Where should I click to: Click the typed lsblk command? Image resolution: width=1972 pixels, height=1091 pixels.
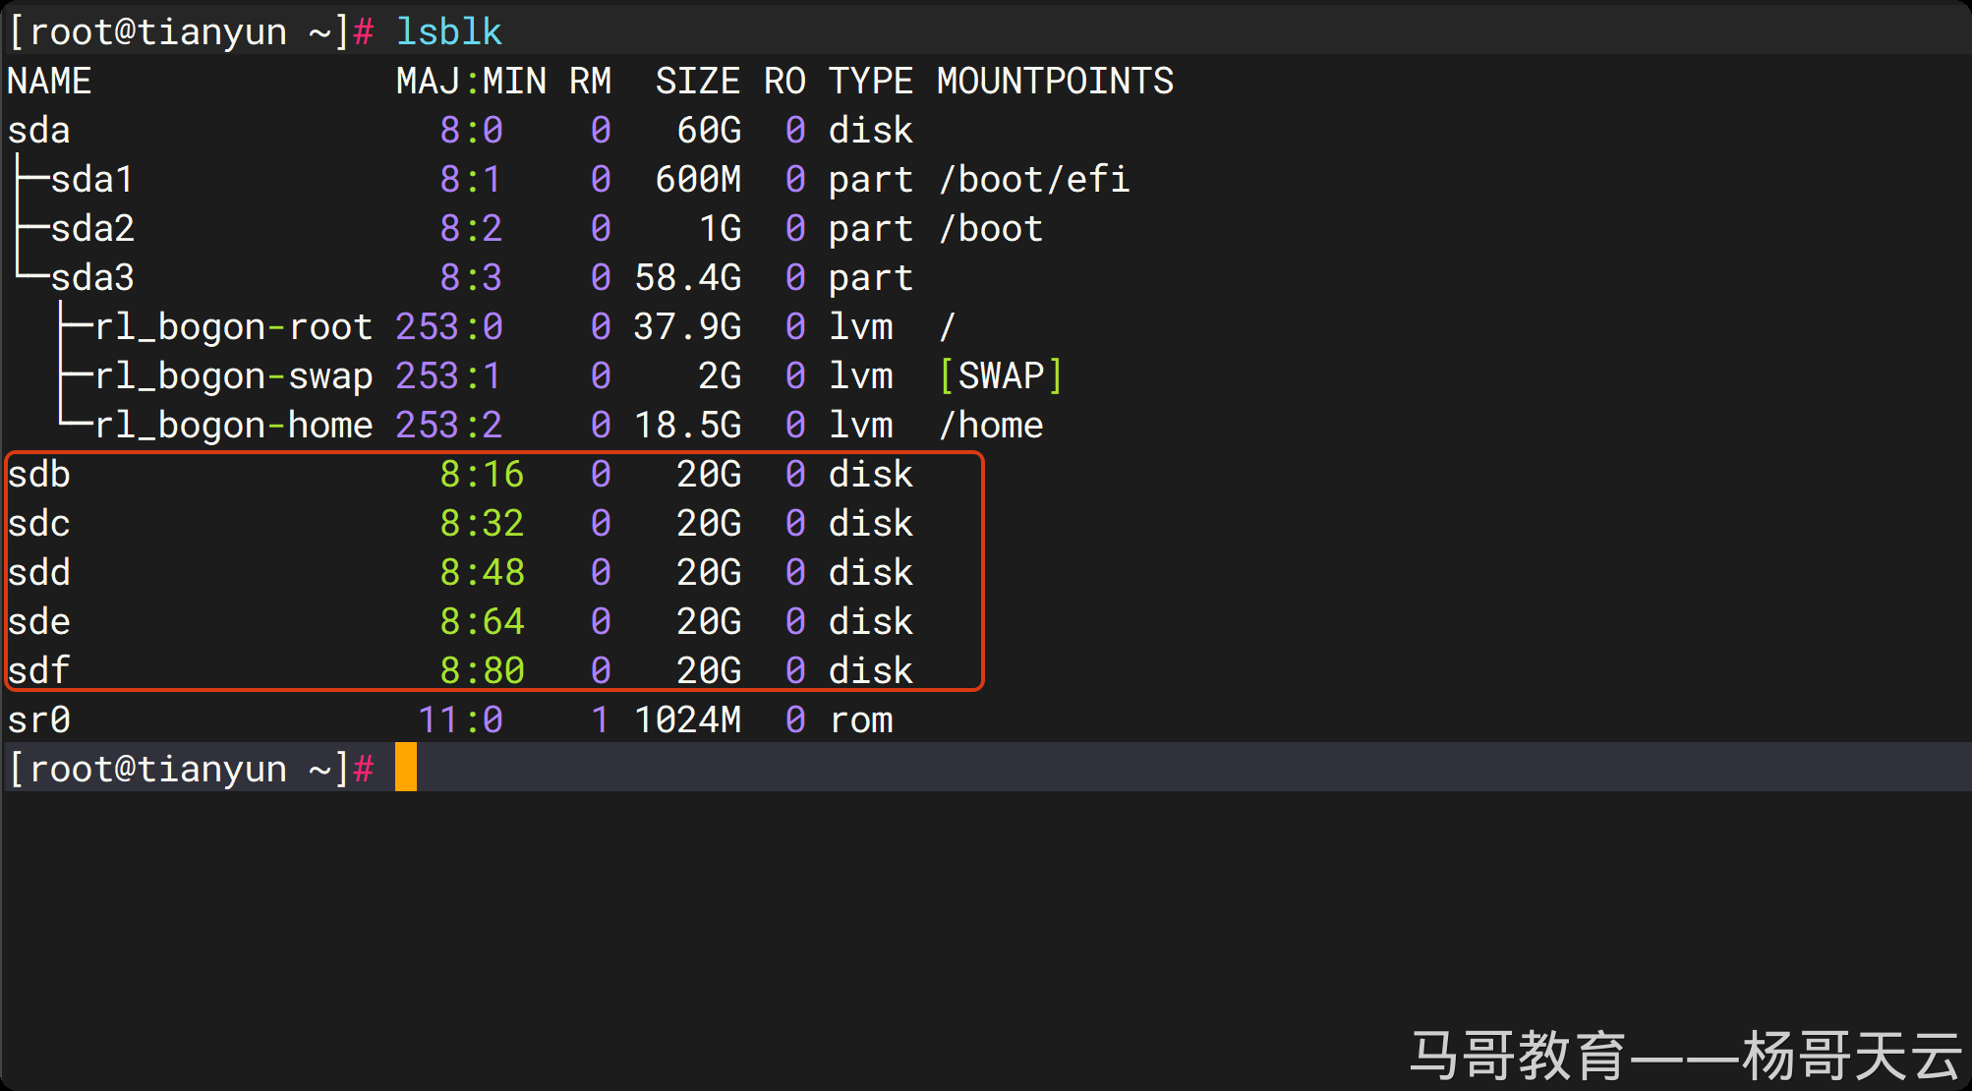(x=449, y=32)
